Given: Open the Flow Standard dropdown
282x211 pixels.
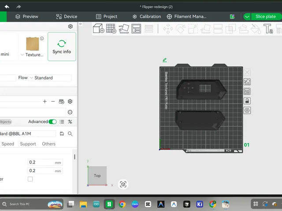Looking at the screenshot, I should [x=50, y=78].
